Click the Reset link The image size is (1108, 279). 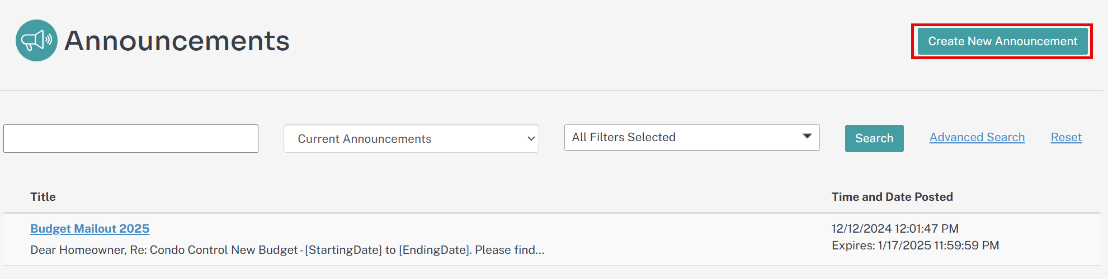(1066, 137)
